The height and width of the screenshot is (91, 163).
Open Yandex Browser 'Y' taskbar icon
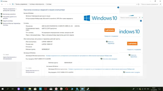click(56, 89)
